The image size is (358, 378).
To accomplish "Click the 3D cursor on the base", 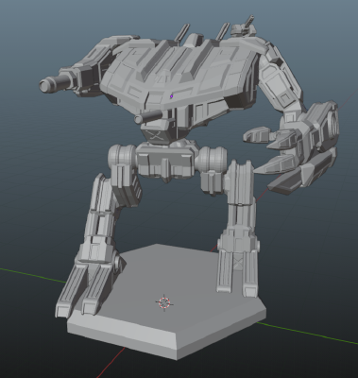I will point(164,302).
